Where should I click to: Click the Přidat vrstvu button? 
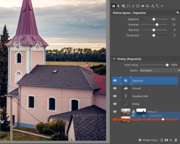click(148, 140)
